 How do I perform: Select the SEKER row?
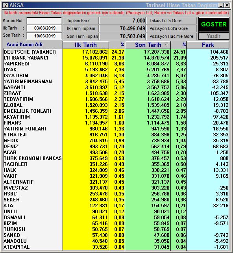pos(116,200)
